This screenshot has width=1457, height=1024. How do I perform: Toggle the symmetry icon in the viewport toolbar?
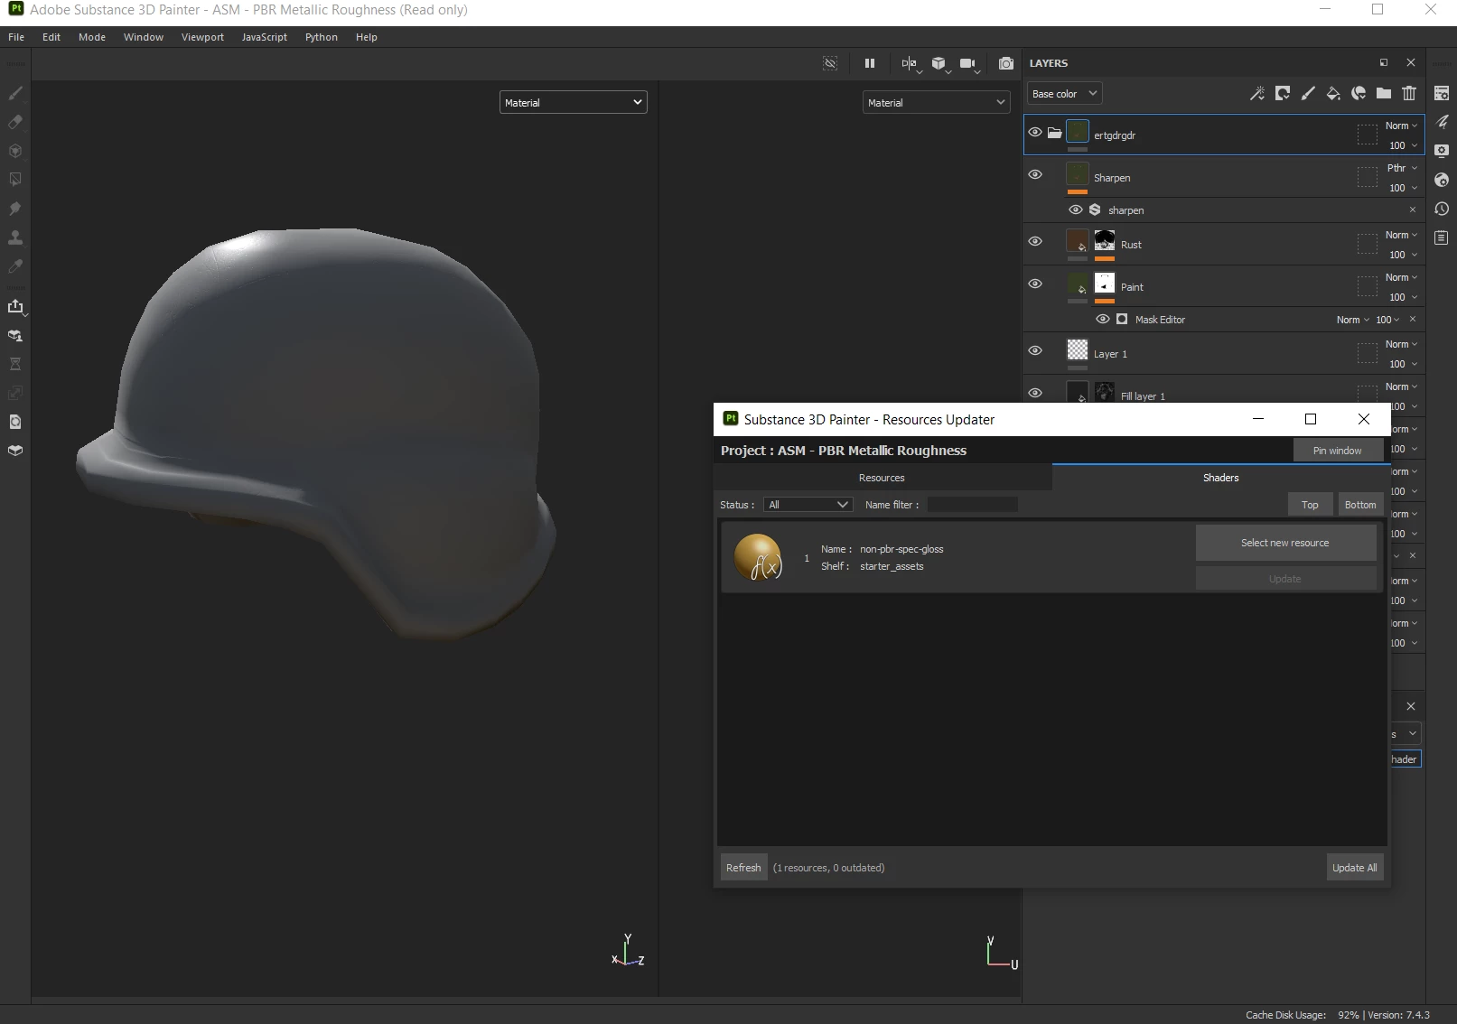[x=909, y=63]
